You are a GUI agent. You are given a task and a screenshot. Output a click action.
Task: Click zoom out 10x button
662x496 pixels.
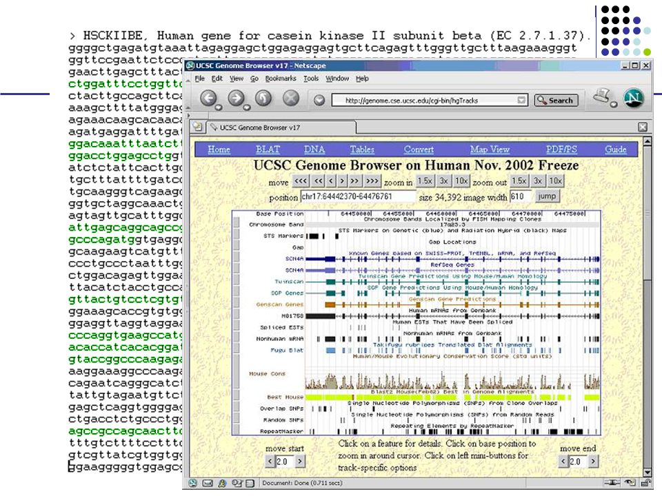pyautogui.click(x=555, y=181)
